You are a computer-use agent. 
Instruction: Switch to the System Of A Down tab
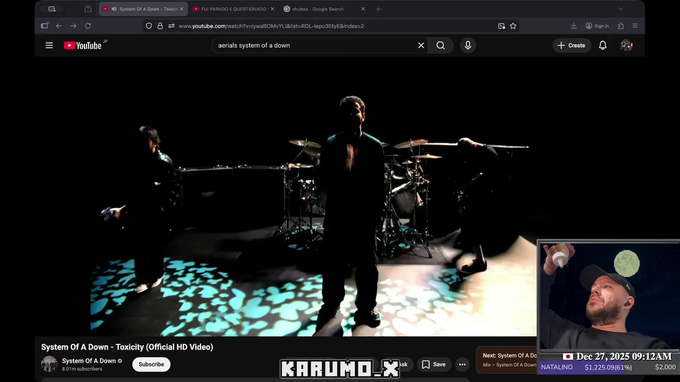(143, 9)
